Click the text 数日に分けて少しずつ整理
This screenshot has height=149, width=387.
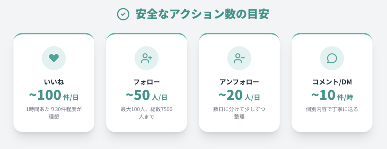click(239, 113)
